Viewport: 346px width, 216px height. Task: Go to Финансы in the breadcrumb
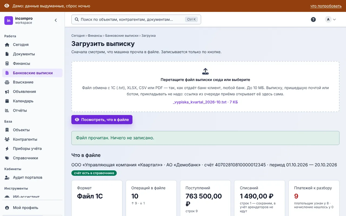(x=95, y=36)
